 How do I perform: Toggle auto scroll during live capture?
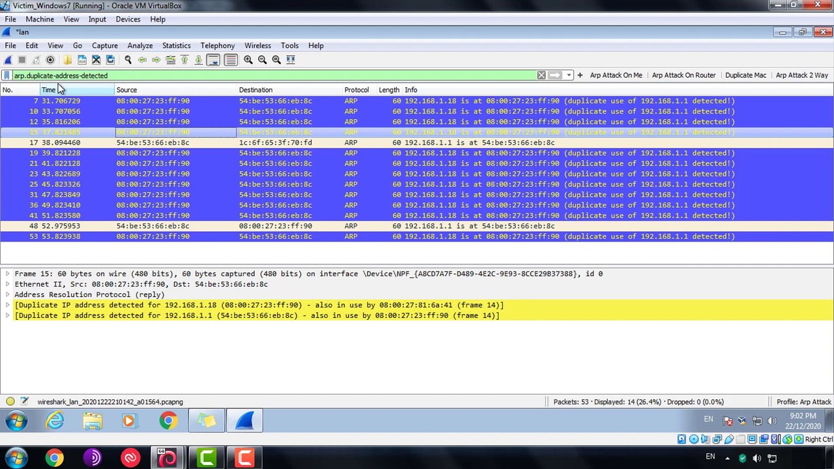[213, 60]
